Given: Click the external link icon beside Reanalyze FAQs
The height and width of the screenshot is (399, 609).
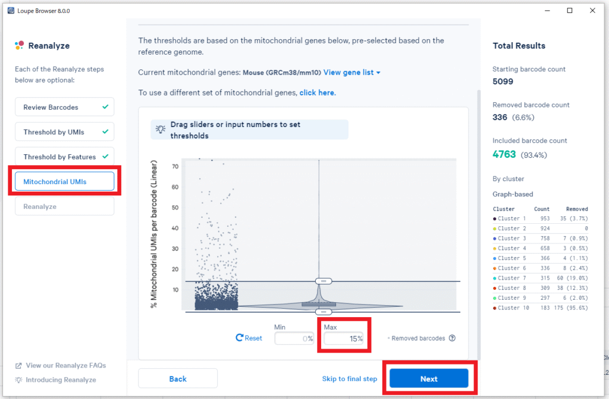Looking at the screenshot, I should (x=18, y=366).
